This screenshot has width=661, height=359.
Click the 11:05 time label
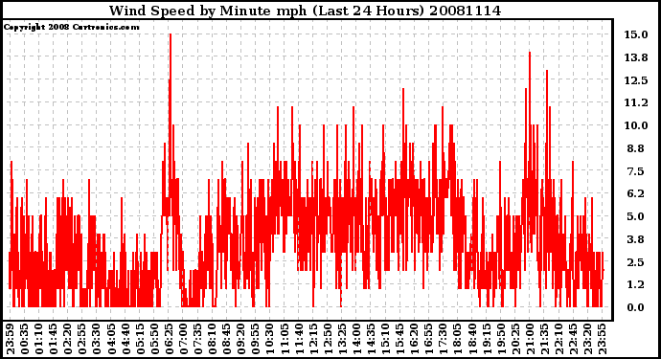pos(285,339)
